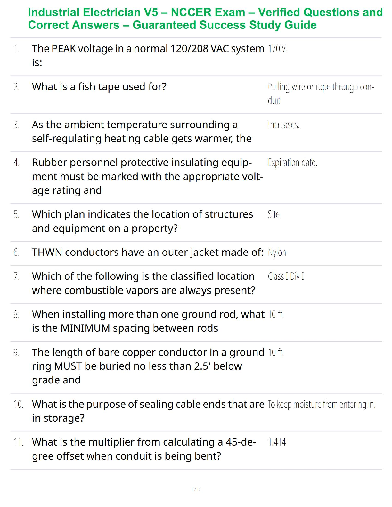Screen dimensions: 392x507
Task: Select the "To keep moisture from entering in." answer
Action: click(322, 405)
